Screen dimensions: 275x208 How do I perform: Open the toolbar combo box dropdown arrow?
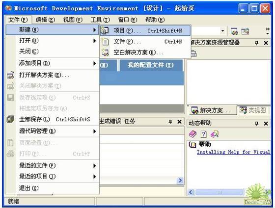(x=222, y=31)
